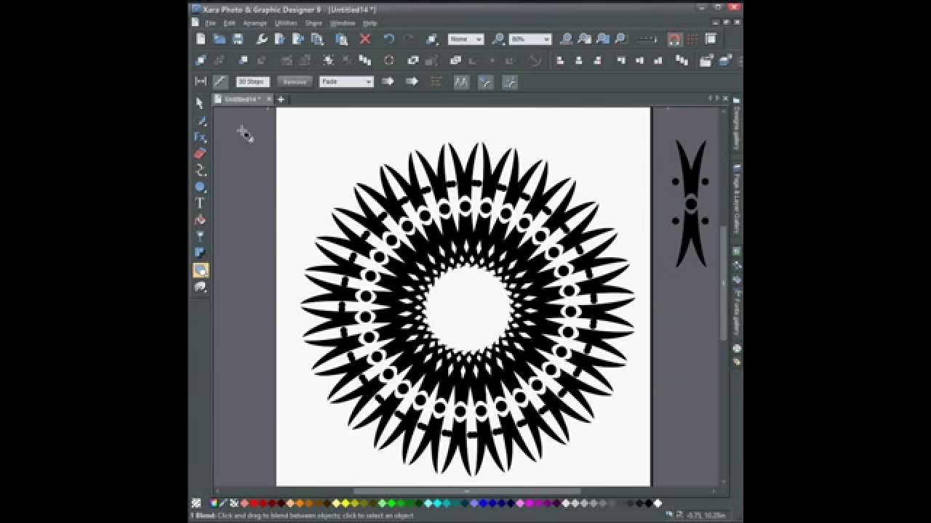Undo the last action
931x523 pixels.
pyautogui.click(x=389, y=39)
